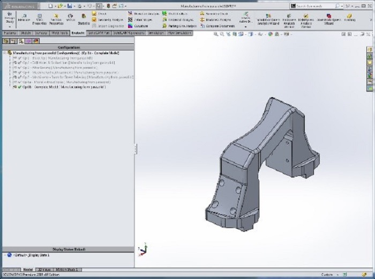The width and height of the screenshot is (375, 279).
Task: Open Section Properties tool
Action: (56, 18)
